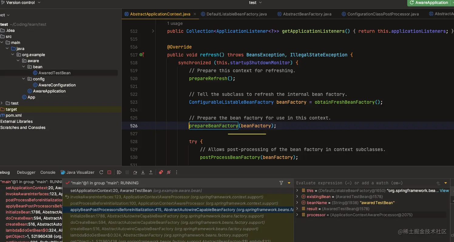Click the Rerun debug session icon
Screen dimensions: 454x242
pyautogui.click(x=101, y=172)
